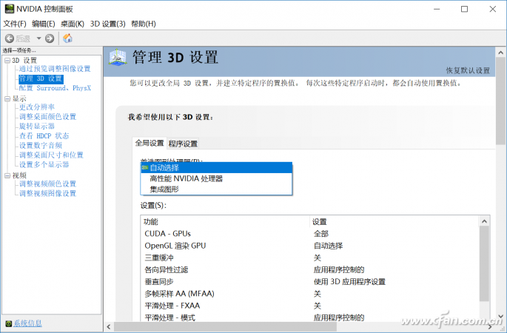Open 旋转显示器 in the tree
Viewport: 507px width, 333px height.
[37, 126]
